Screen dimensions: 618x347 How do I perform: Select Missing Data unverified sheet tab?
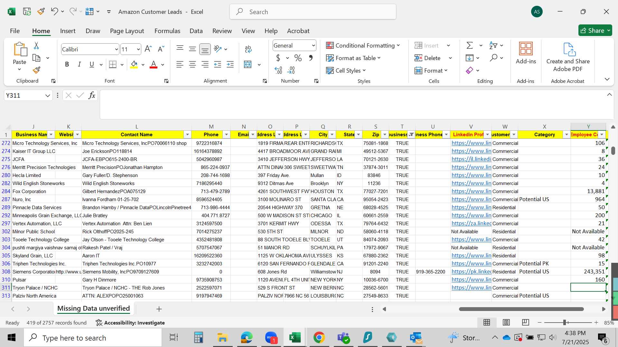[93, 308]
